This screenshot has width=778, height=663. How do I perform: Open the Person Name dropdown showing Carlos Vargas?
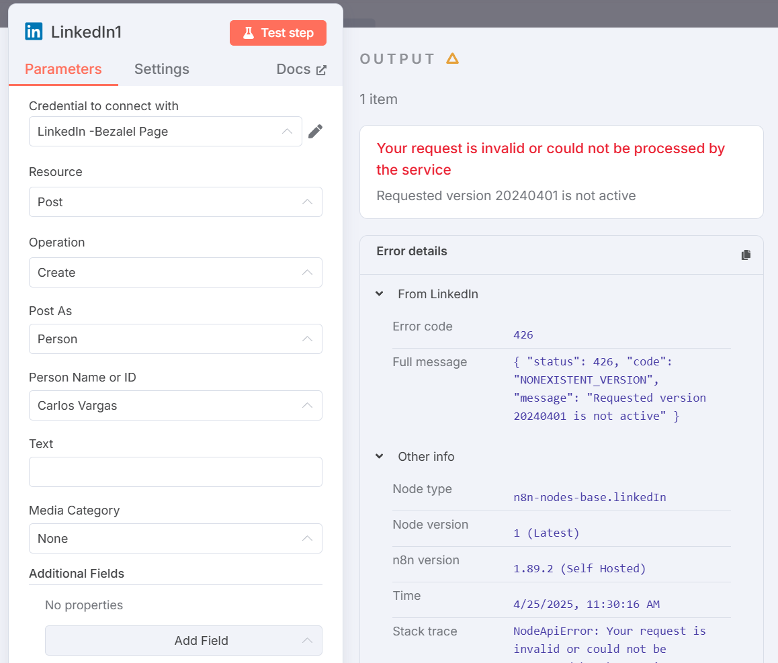coord(175,406)
